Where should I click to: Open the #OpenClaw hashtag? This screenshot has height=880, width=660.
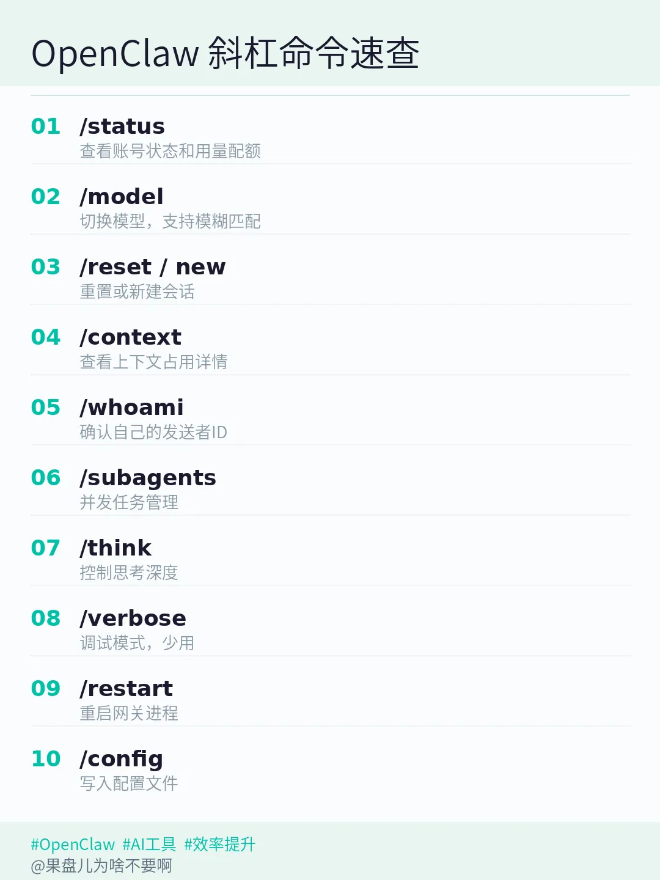73,845
